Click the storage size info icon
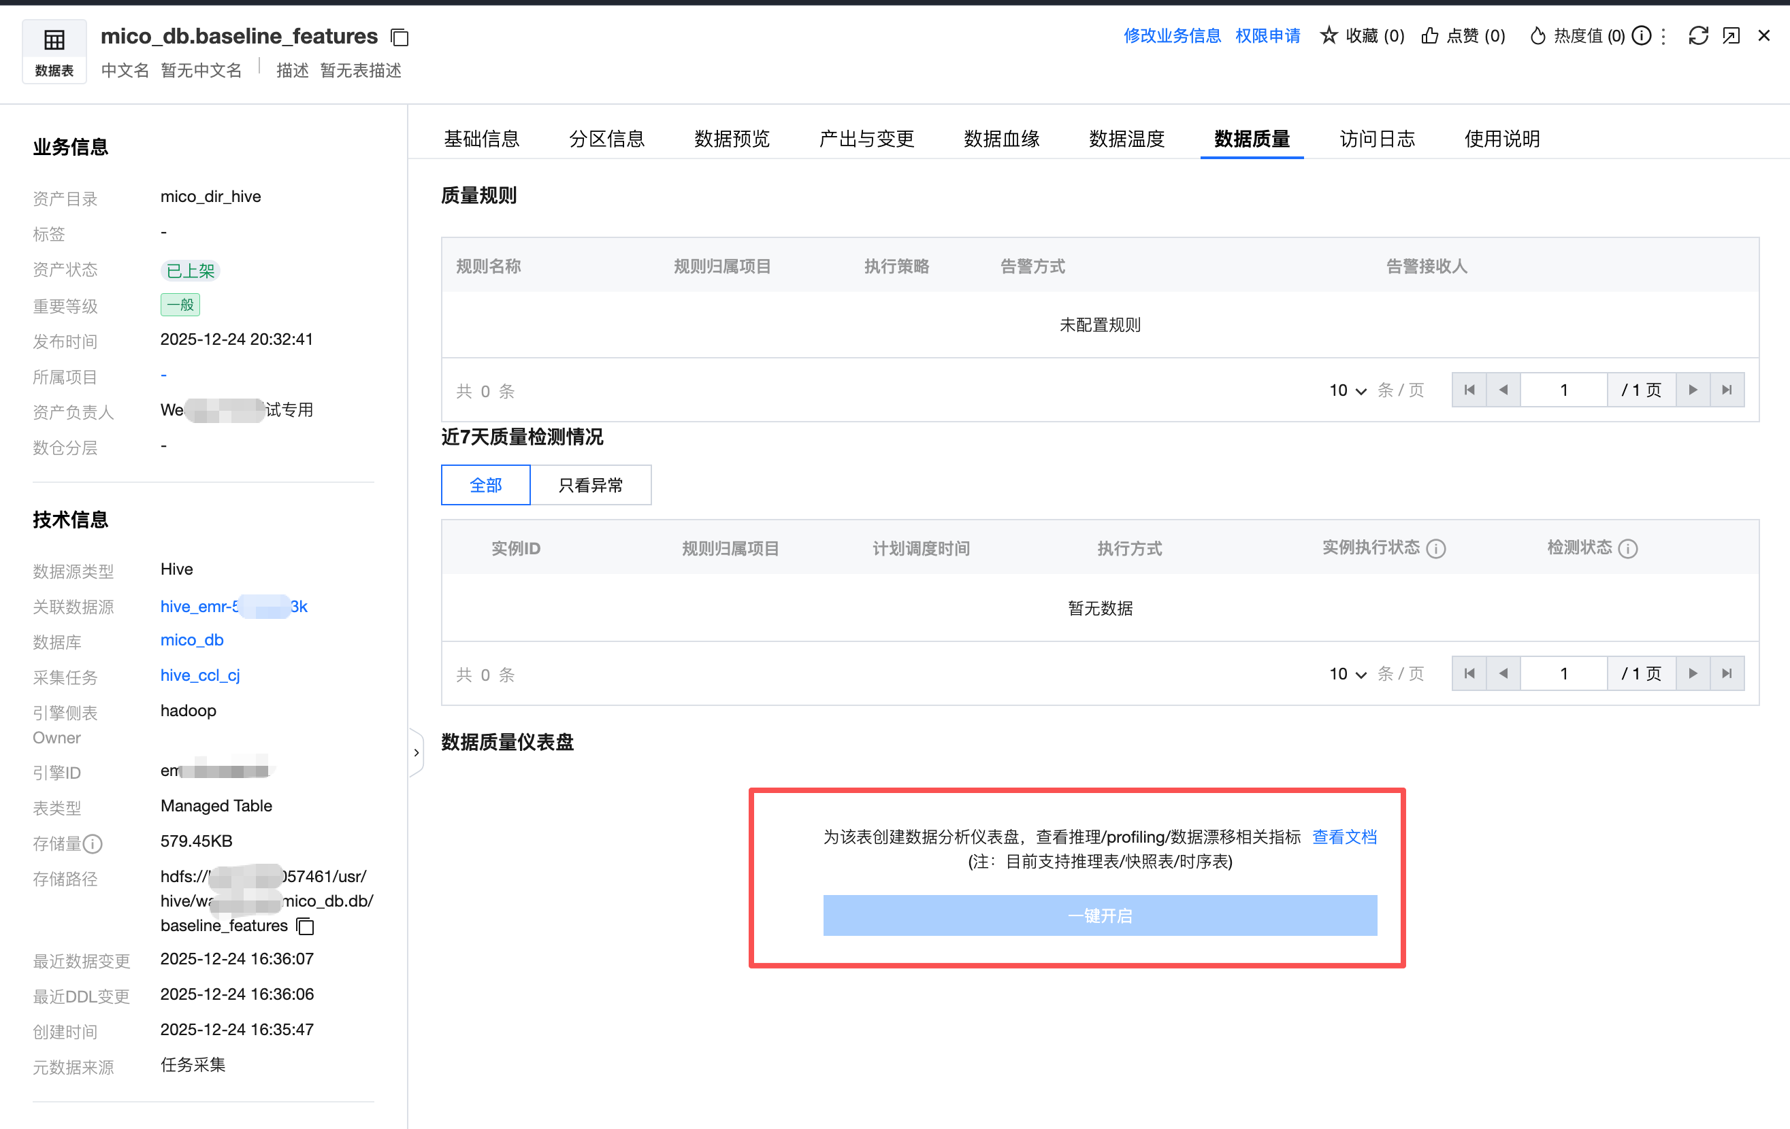 (x=93, y=844)
